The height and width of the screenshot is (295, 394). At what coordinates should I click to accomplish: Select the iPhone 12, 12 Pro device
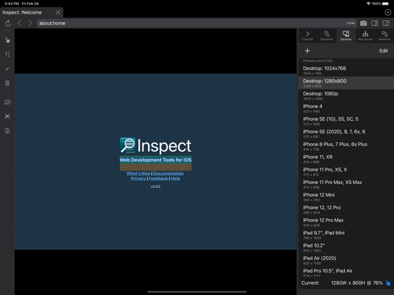point(346,209)
